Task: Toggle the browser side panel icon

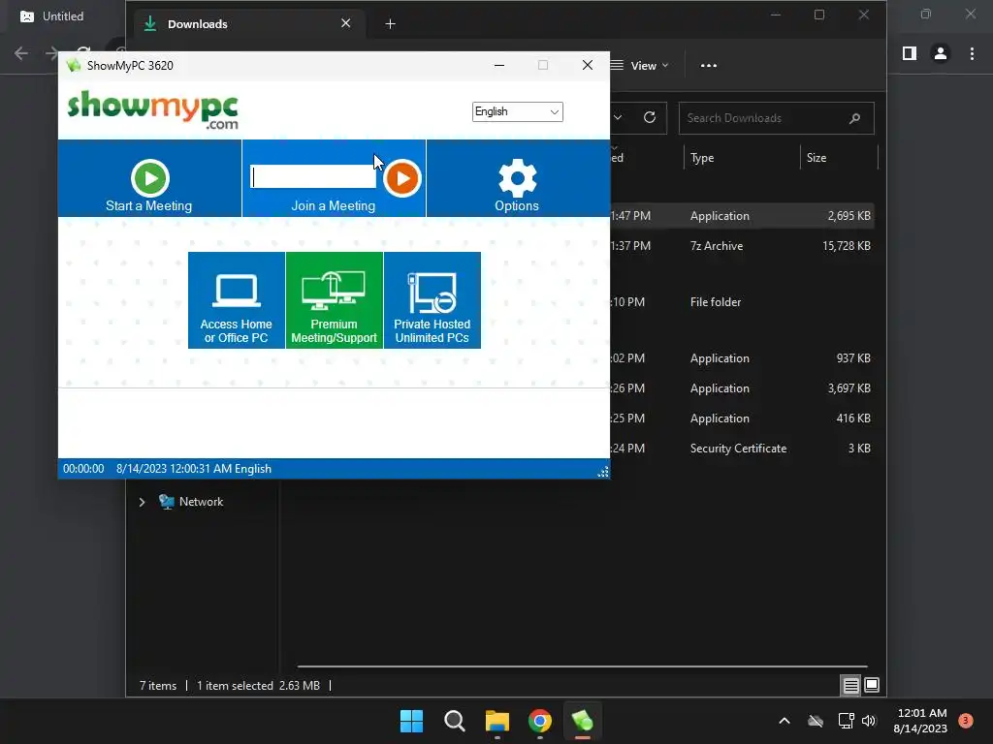Action: 910,54
